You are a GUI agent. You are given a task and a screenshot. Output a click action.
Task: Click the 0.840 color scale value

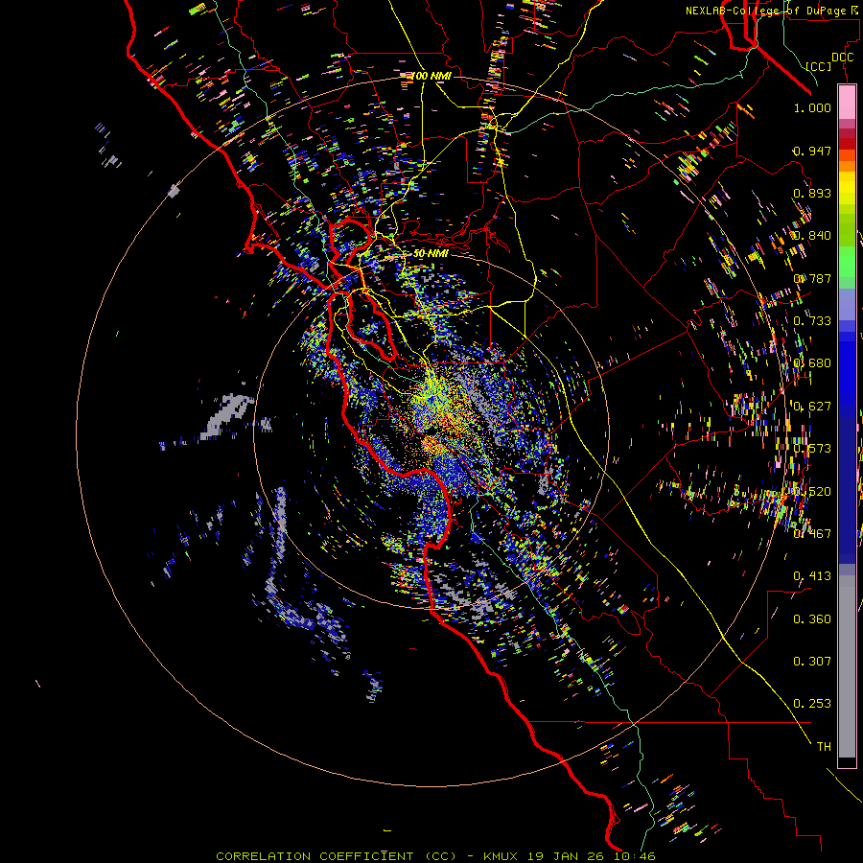coord(812,236)
